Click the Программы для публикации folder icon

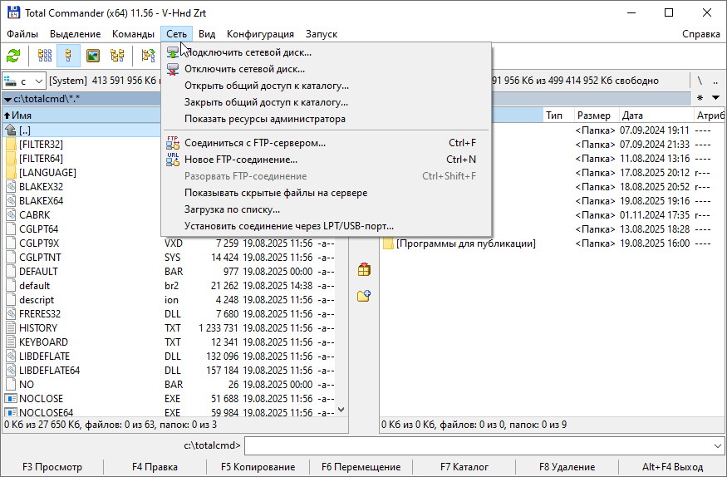coord(388,243)
